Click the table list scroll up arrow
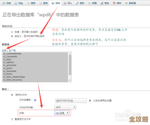The image size is (150, 125). [x=70, y=53]
